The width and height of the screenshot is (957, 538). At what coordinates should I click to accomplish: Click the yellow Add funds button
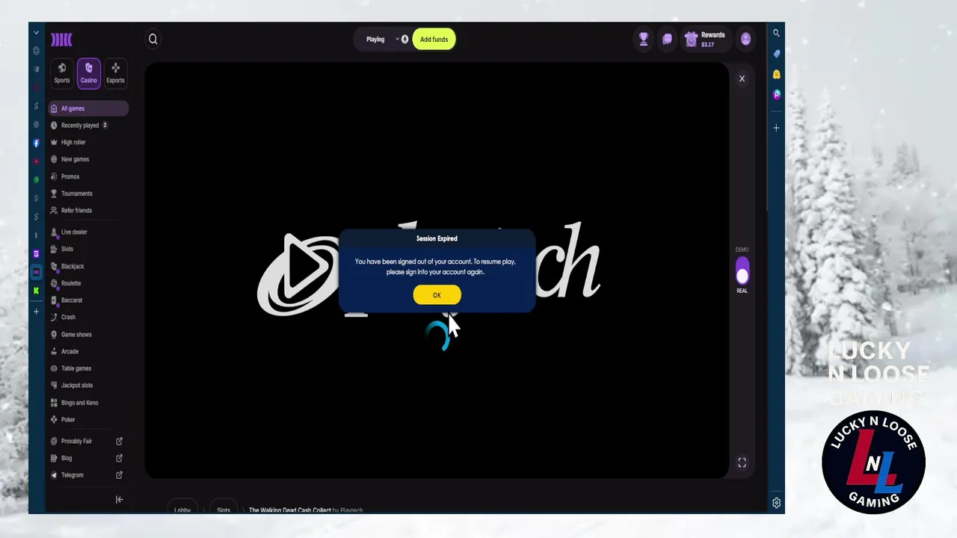[x=434, y=40]
